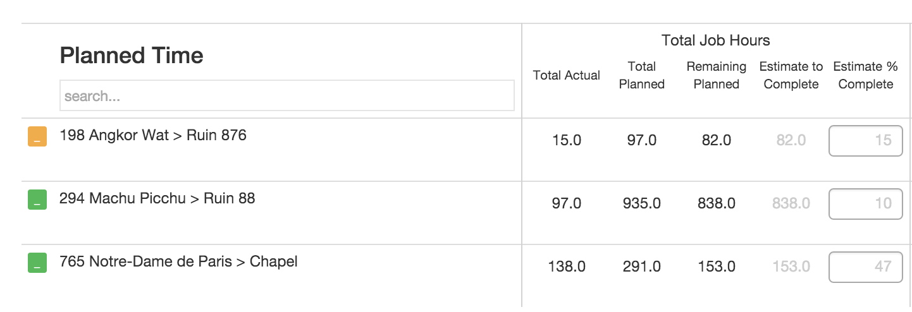
Task: Open the 198 Angkor Wat > Ruin 876 job
Action: click(153, 135)
